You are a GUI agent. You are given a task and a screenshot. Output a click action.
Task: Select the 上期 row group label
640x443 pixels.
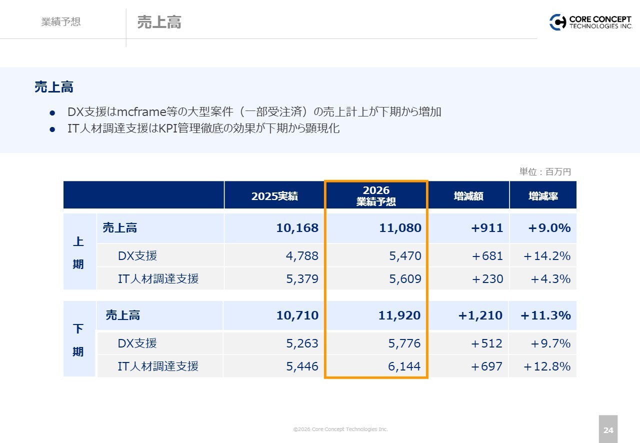(78, 252)
